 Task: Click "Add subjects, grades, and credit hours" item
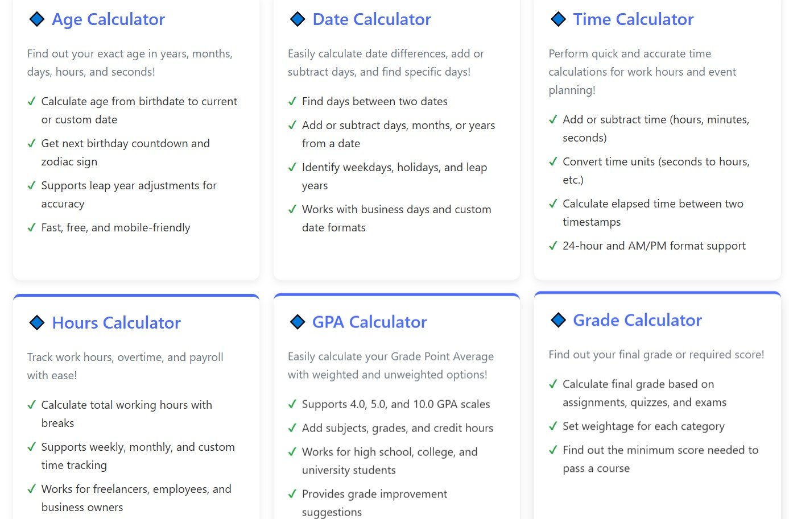[397, 428]
